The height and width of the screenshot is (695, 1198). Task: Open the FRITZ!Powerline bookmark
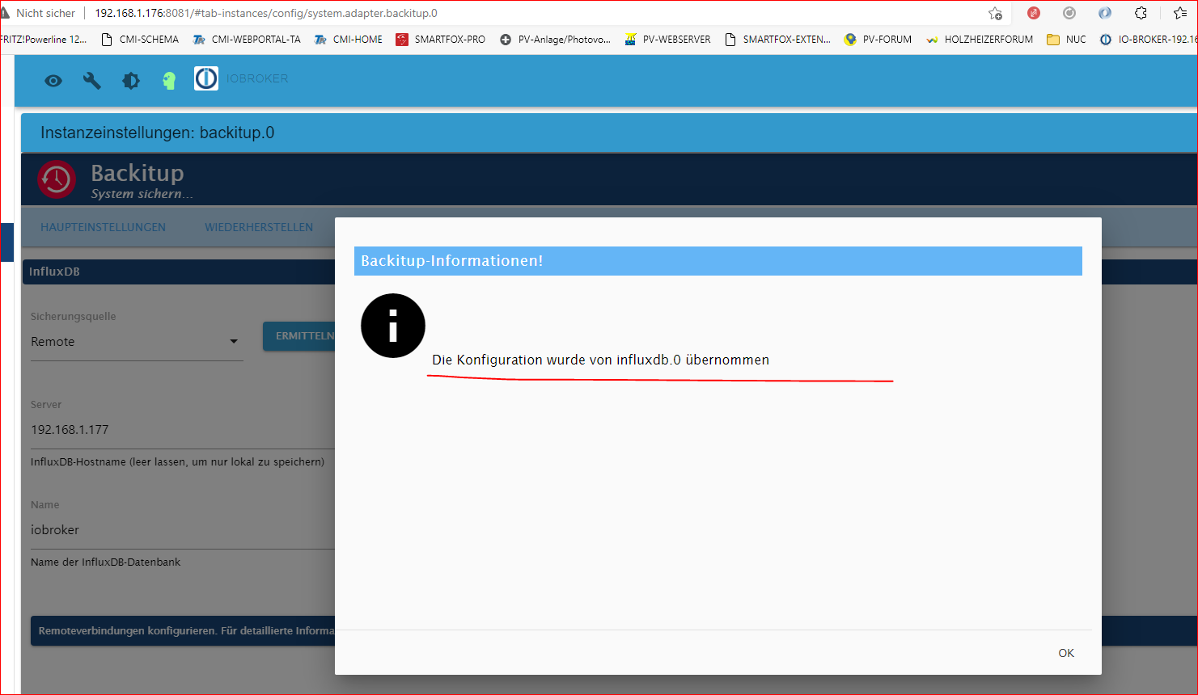coord(44,39)
